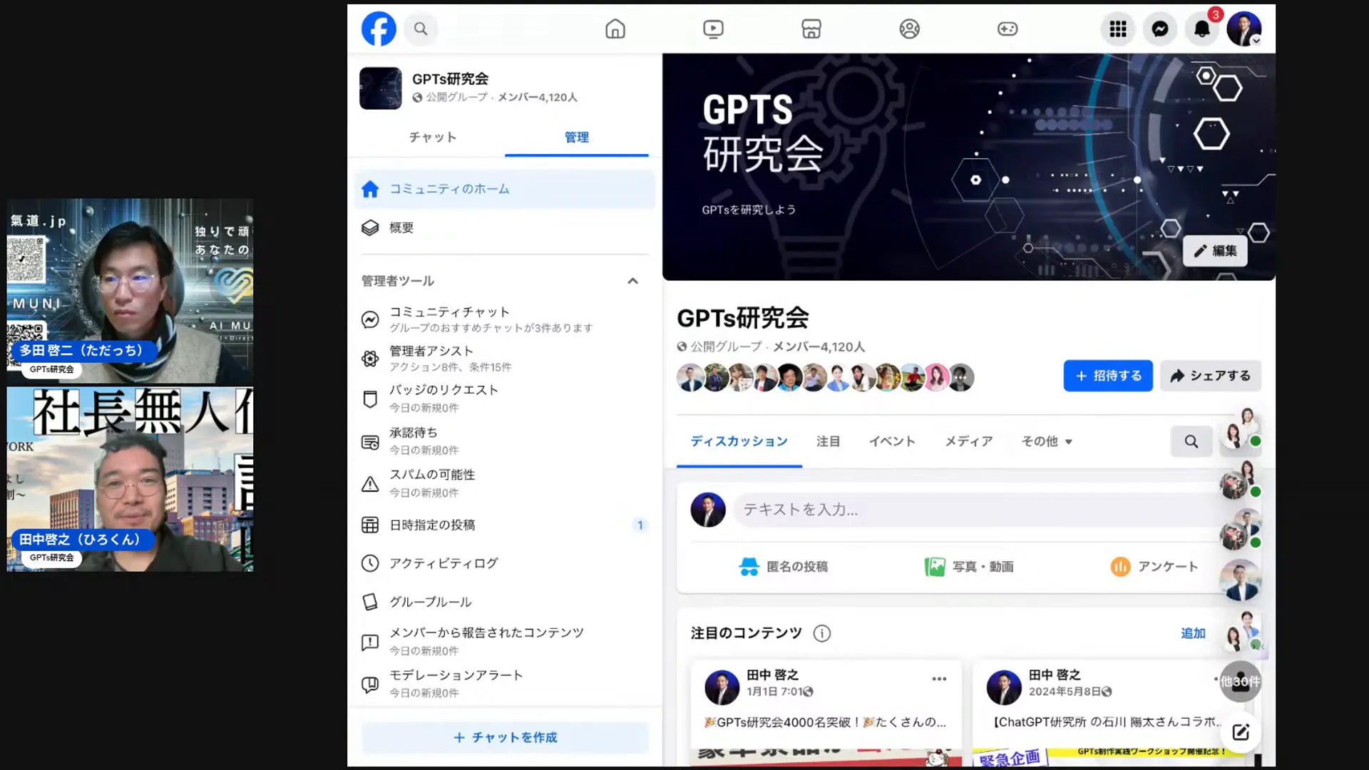Screen dimensions: 1369x770
Task: Open the three-dot menu on 1月1日 post
Action: click(939, 679)
